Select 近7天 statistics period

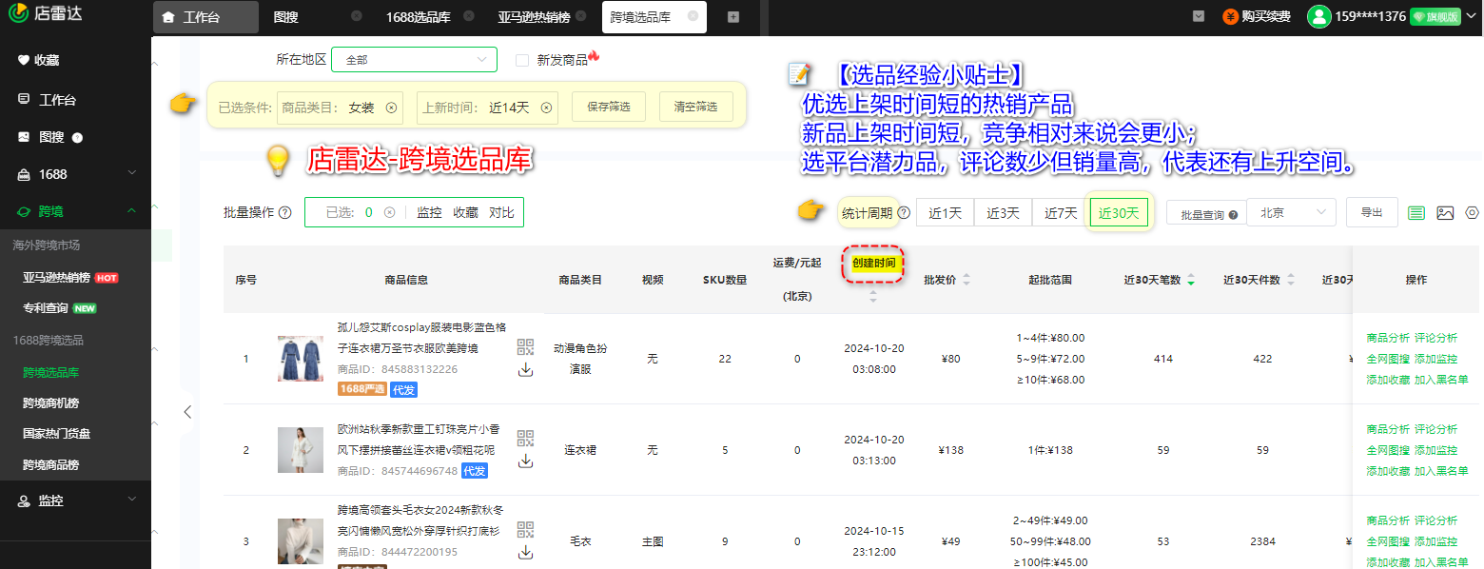pos(1061,213)
